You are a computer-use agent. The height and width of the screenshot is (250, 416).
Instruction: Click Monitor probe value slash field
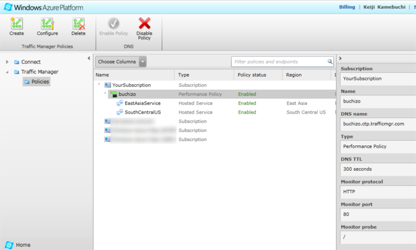378,236
